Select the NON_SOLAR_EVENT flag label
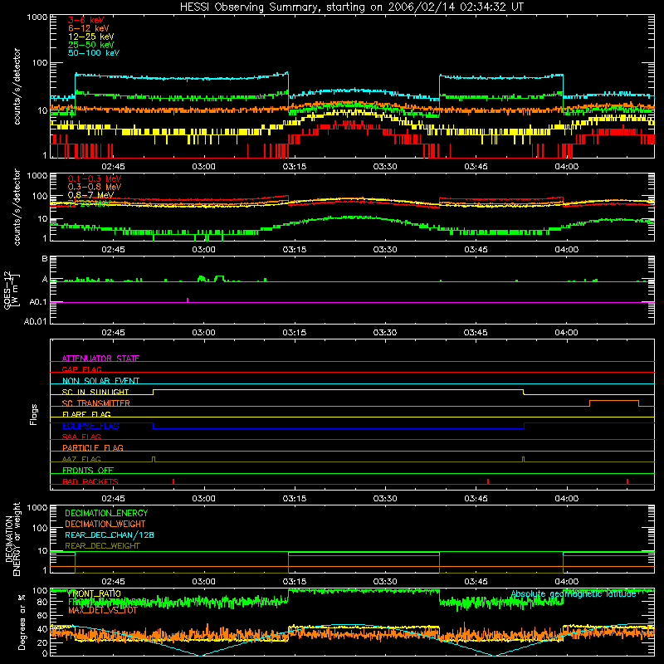Screen dimensions: 664x664 [x=100, y=381]
